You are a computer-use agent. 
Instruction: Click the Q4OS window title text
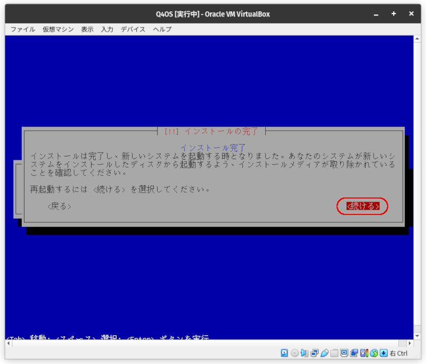[x=212, y=14]
